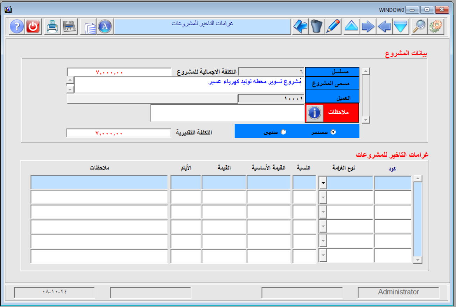Expand the نوع الغرامة dropdown in last row
This screenshot has height=307, width=456.
point(323,256)
